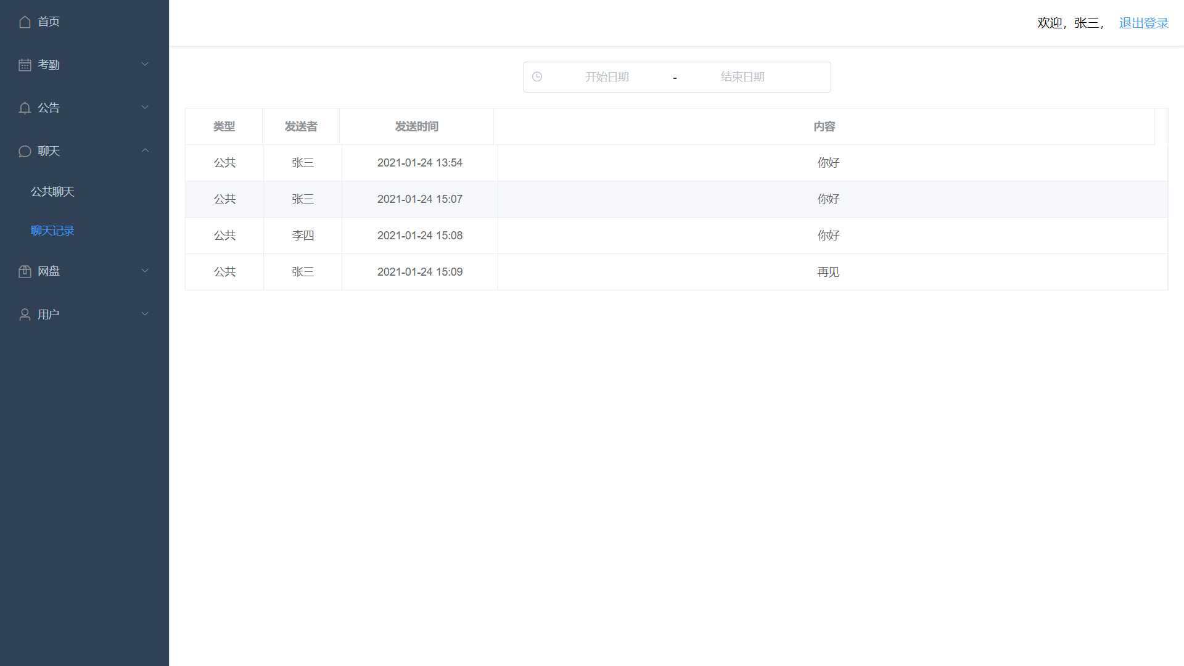Screen dimensions: 1184x666
Task: Expand the 网盘 dropdown menu
Action: click(x=84, y=271)
